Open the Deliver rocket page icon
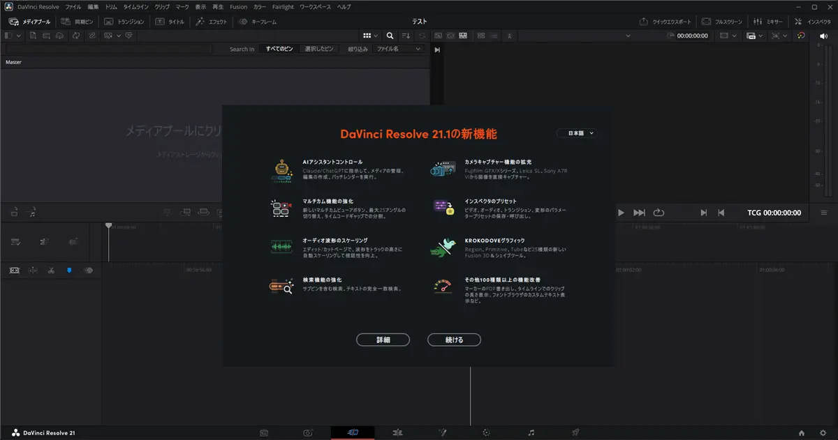Viewport: 838px width, 440px height. click(x=575, y=433)
